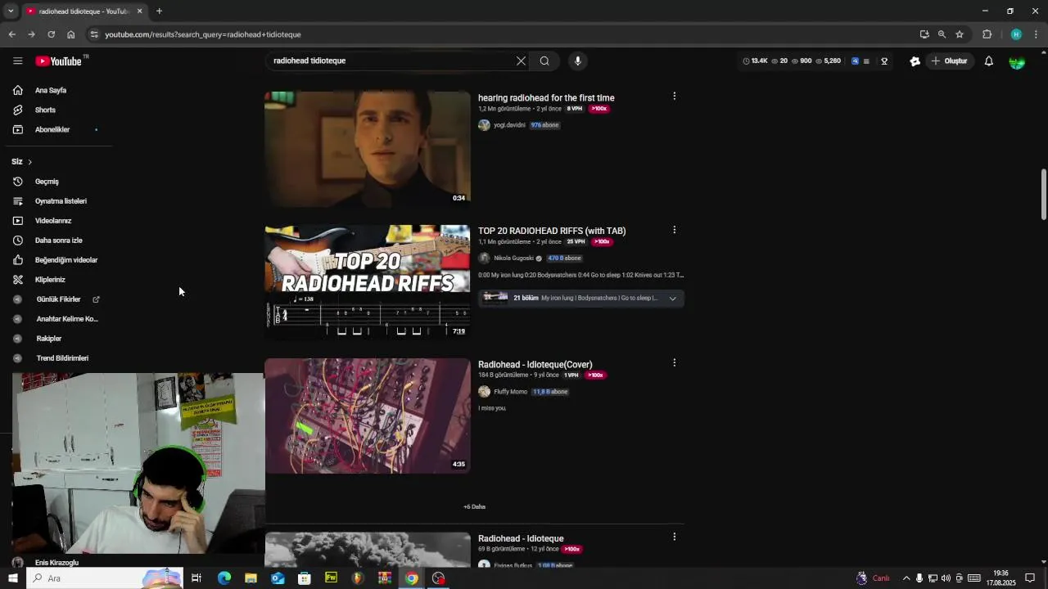Image resolution: width=1048 pixels, height=589 pixels.
Task: Open Trend Bildirimleri in sidebar
Action: point(61,358)
